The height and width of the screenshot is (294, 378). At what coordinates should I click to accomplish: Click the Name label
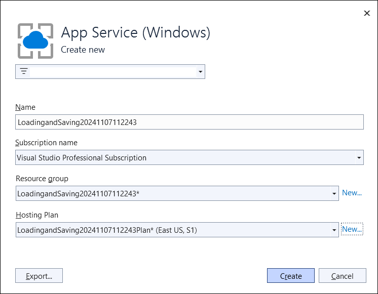point(25,107)
